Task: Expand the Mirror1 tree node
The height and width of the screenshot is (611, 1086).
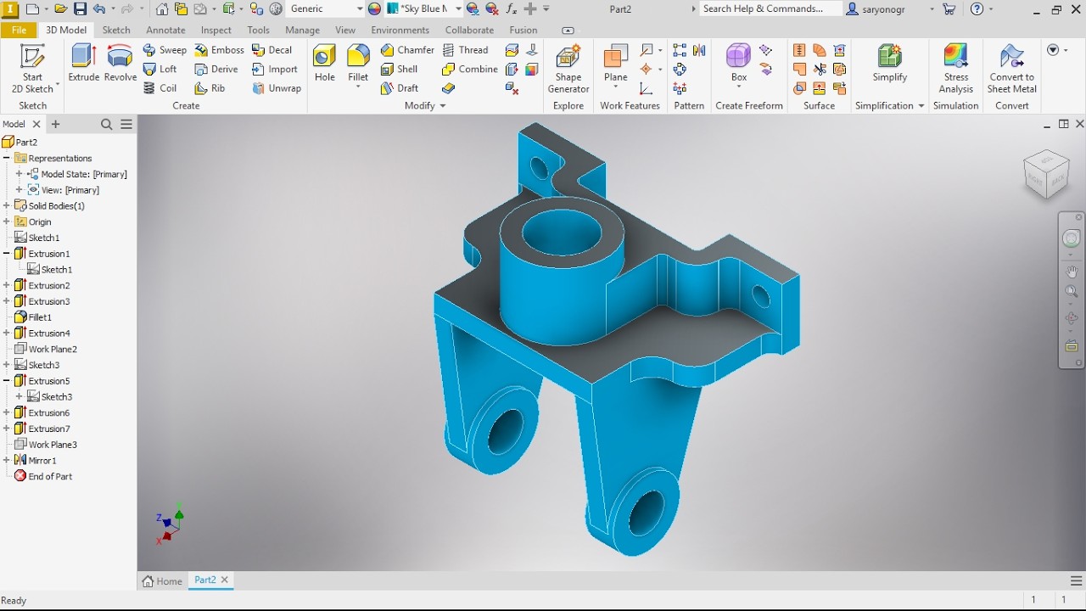Action: click(7, 461)
